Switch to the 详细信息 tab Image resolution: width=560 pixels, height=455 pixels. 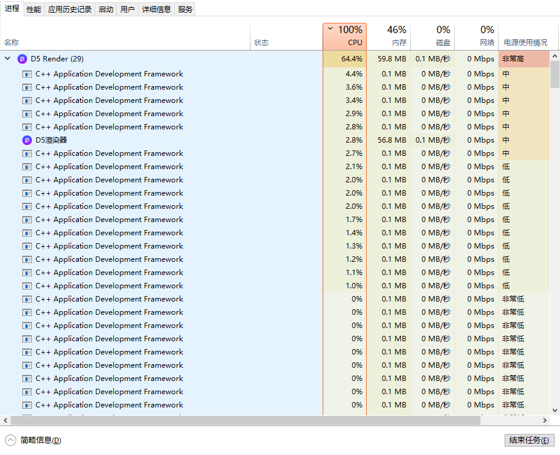pyautogui.click(x=156, y=9)
